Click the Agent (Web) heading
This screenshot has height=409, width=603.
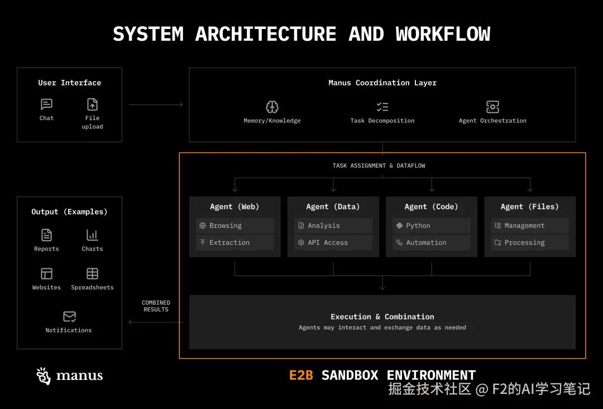click(234, 207)
